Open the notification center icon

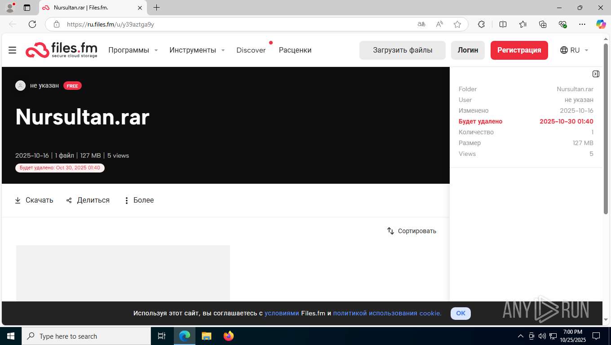(596, 336)
